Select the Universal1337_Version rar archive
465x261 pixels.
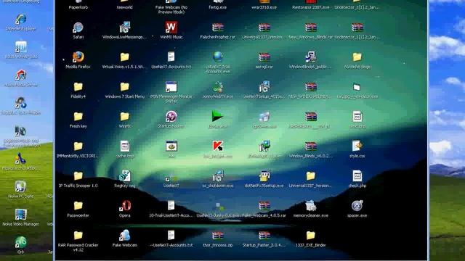[264, 28]
